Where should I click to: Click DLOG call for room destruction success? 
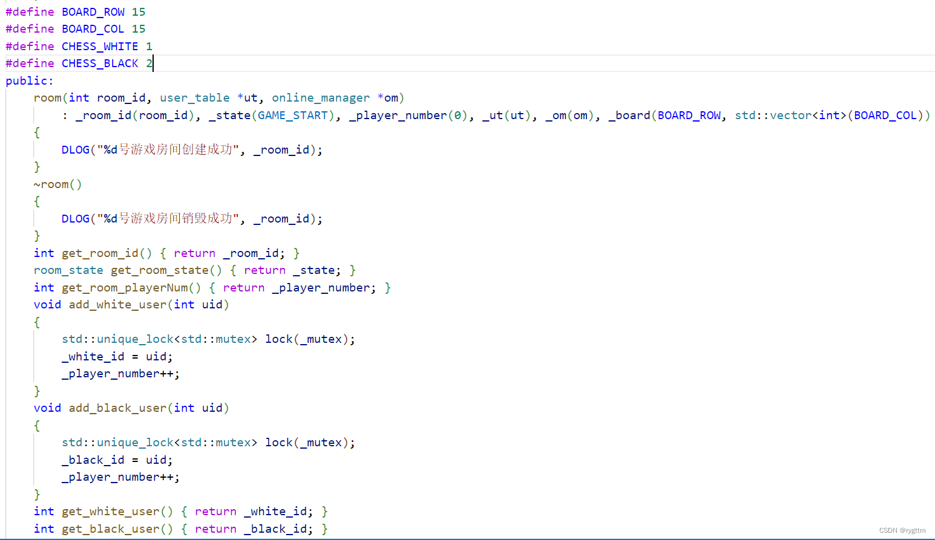click(x=192, y=218)
